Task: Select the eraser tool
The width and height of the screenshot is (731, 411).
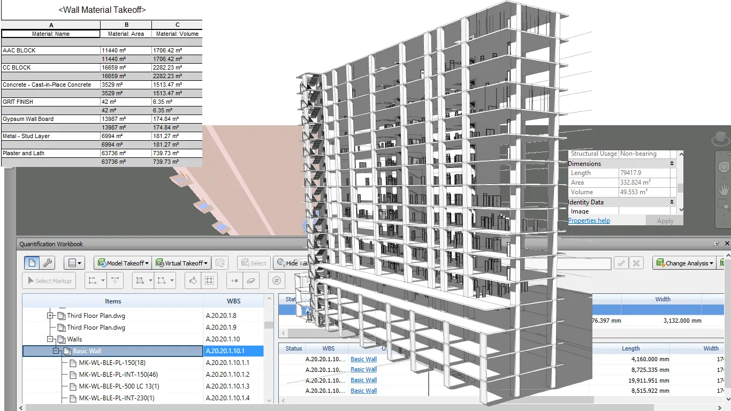Action: [x=250, y=280]
